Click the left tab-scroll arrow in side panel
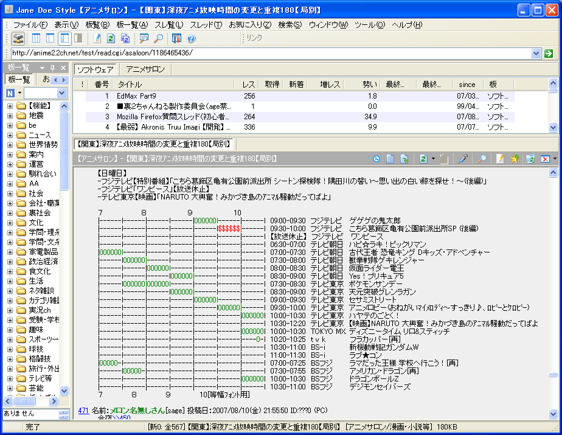The height and width of the screenshot is (435, 562). [55, 80]
